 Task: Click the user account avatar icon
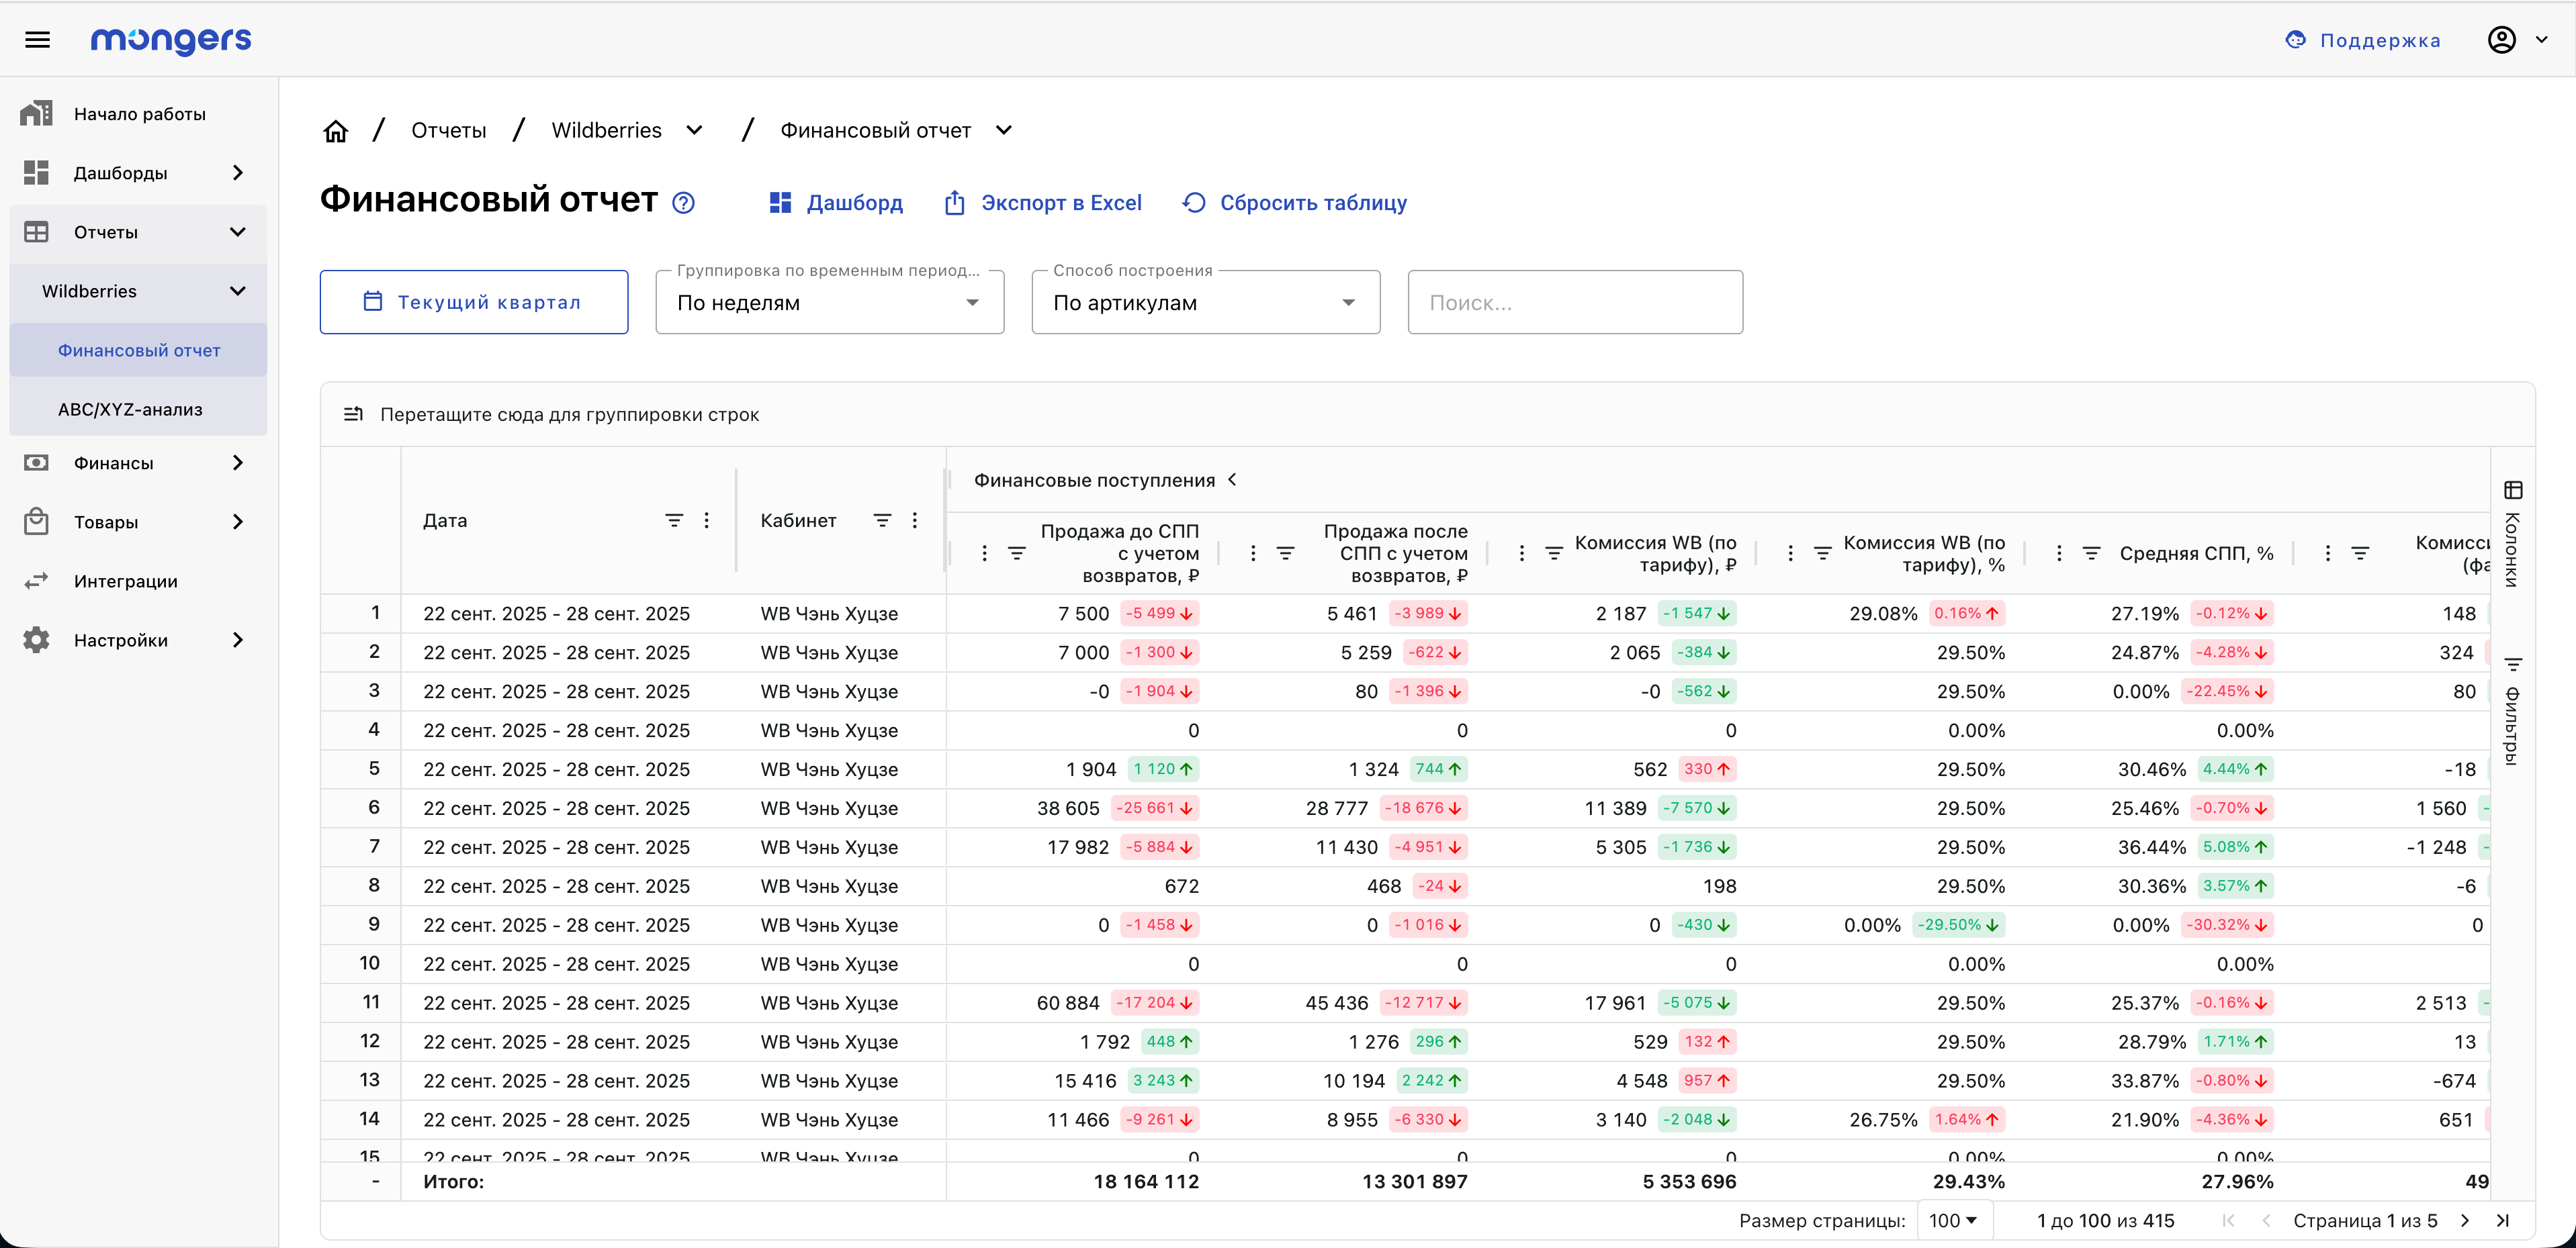tap(2501, 40)
